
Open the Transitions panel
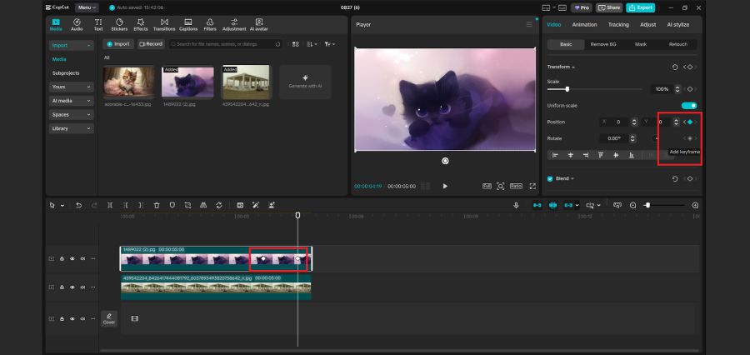point(164,24)
